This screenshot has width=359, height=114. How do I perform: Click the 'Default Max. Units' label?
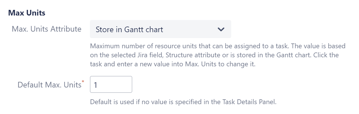(49, 85)
